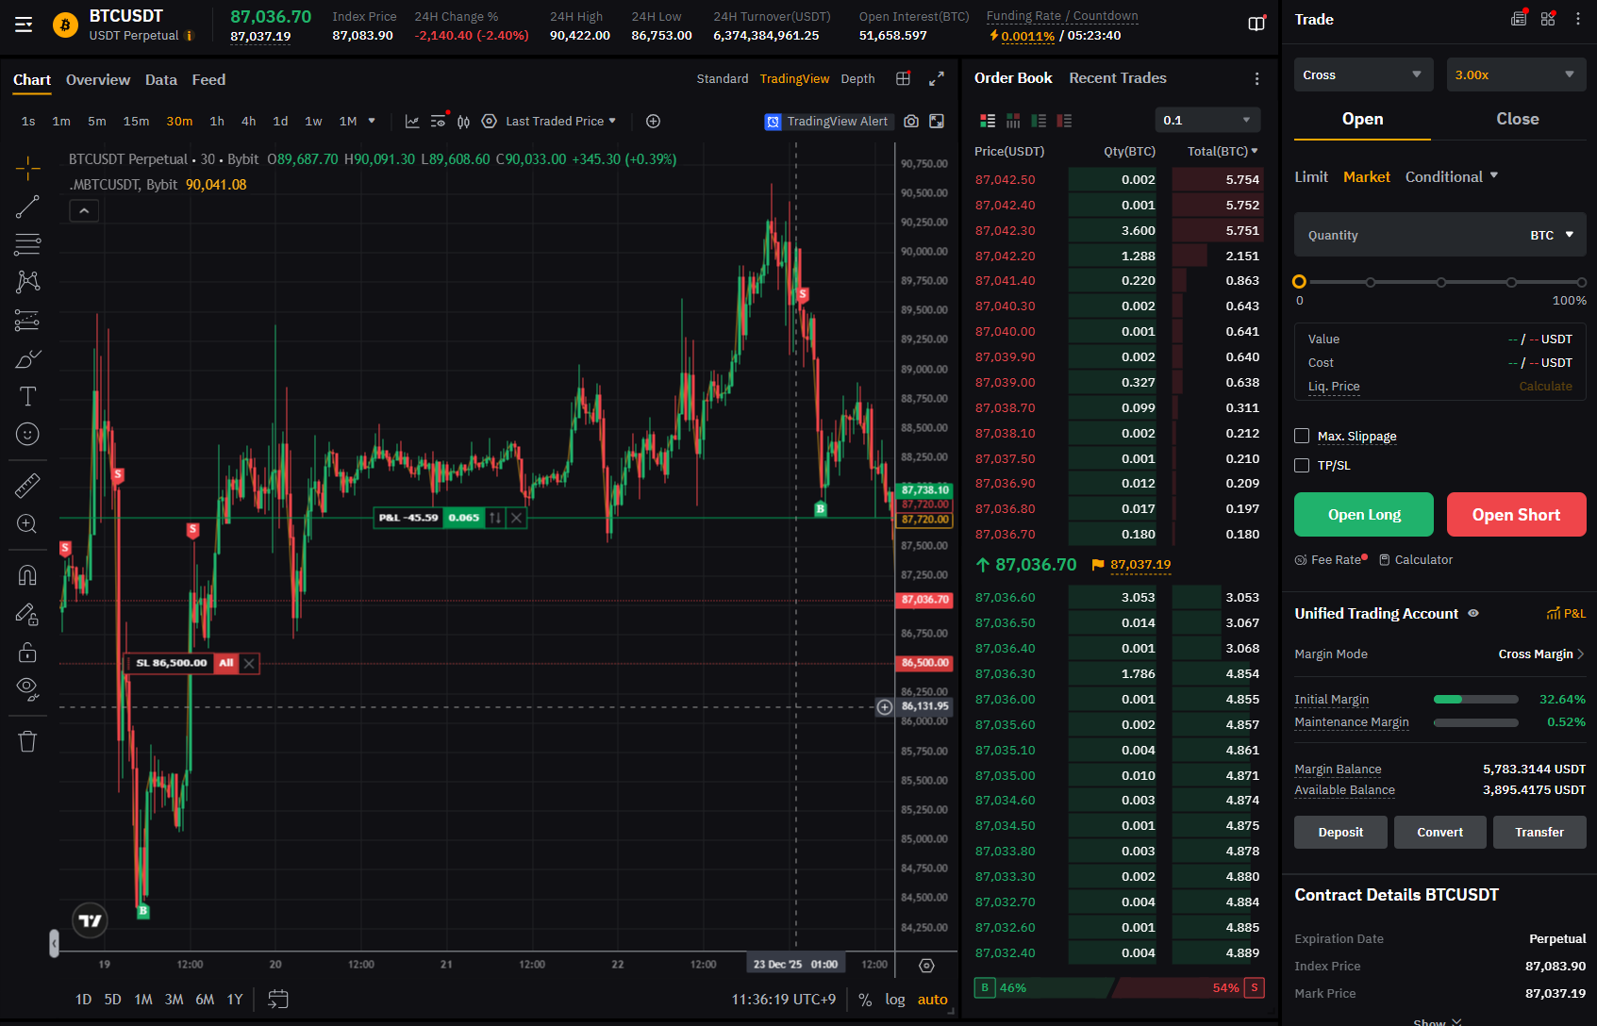Click the Deposit button

(1340, 832)
